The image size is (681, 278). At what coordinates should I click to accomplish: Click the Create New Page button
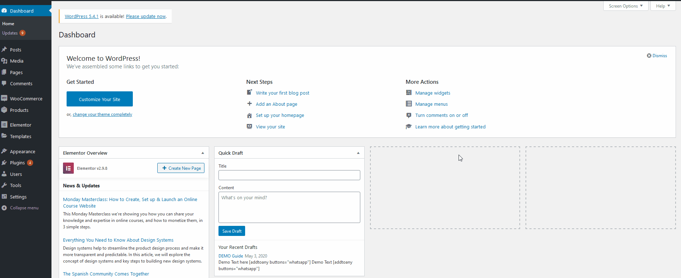point(181,168)
